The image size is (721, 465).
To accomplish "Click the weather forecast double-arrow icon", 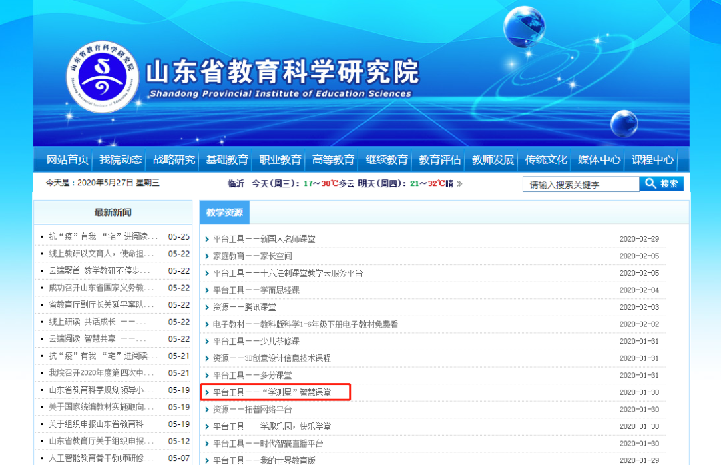I will click(x=459, y=184).
